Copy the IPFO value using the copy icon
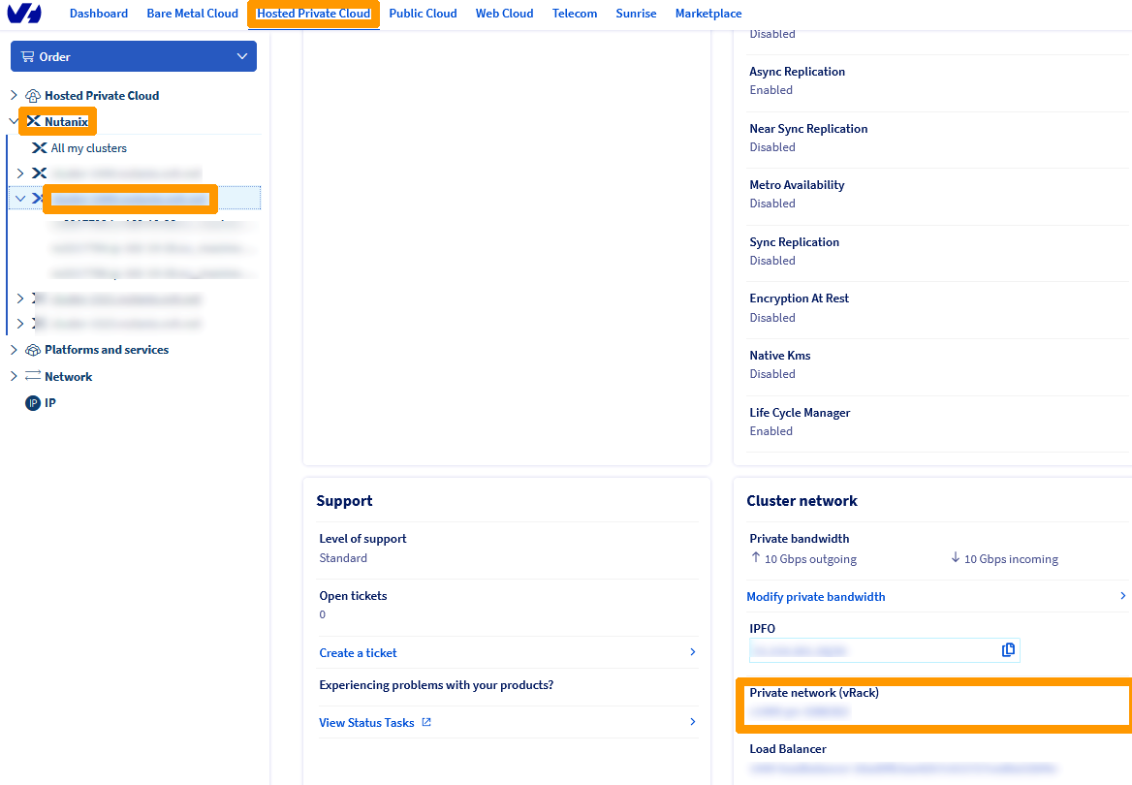Screen dimensions: 1132x785 click(x=1008, y=649)
